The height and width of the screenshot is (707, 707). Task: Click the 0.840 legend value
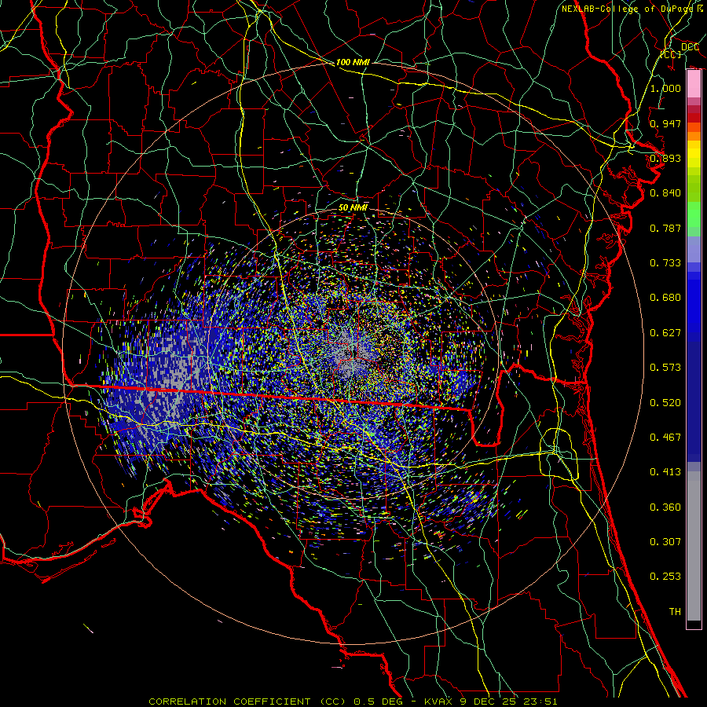[665, 193]
